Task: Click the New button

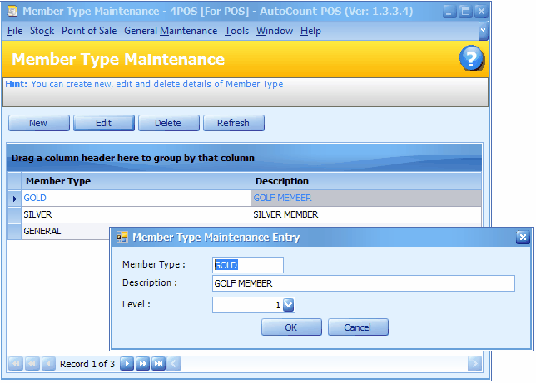Action: tap(38, 123)
